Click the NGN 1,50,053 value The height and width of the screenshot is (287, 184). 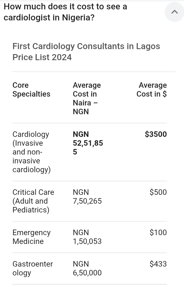[87, 237]
